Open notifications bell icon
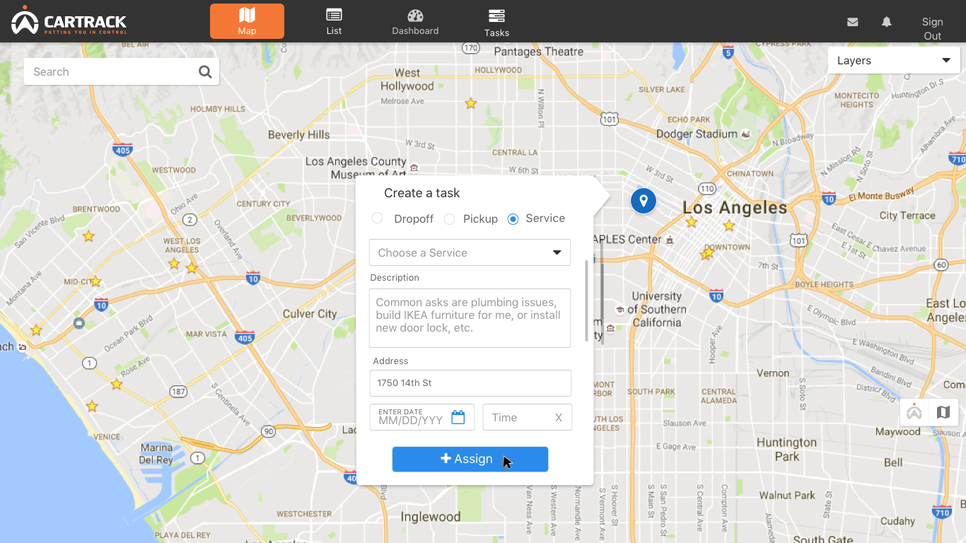This screenshot has width=966, height=543. click(x=886, y=22)
